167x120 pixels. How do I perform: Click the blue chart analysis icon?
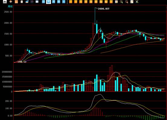[x=27, y=2]
